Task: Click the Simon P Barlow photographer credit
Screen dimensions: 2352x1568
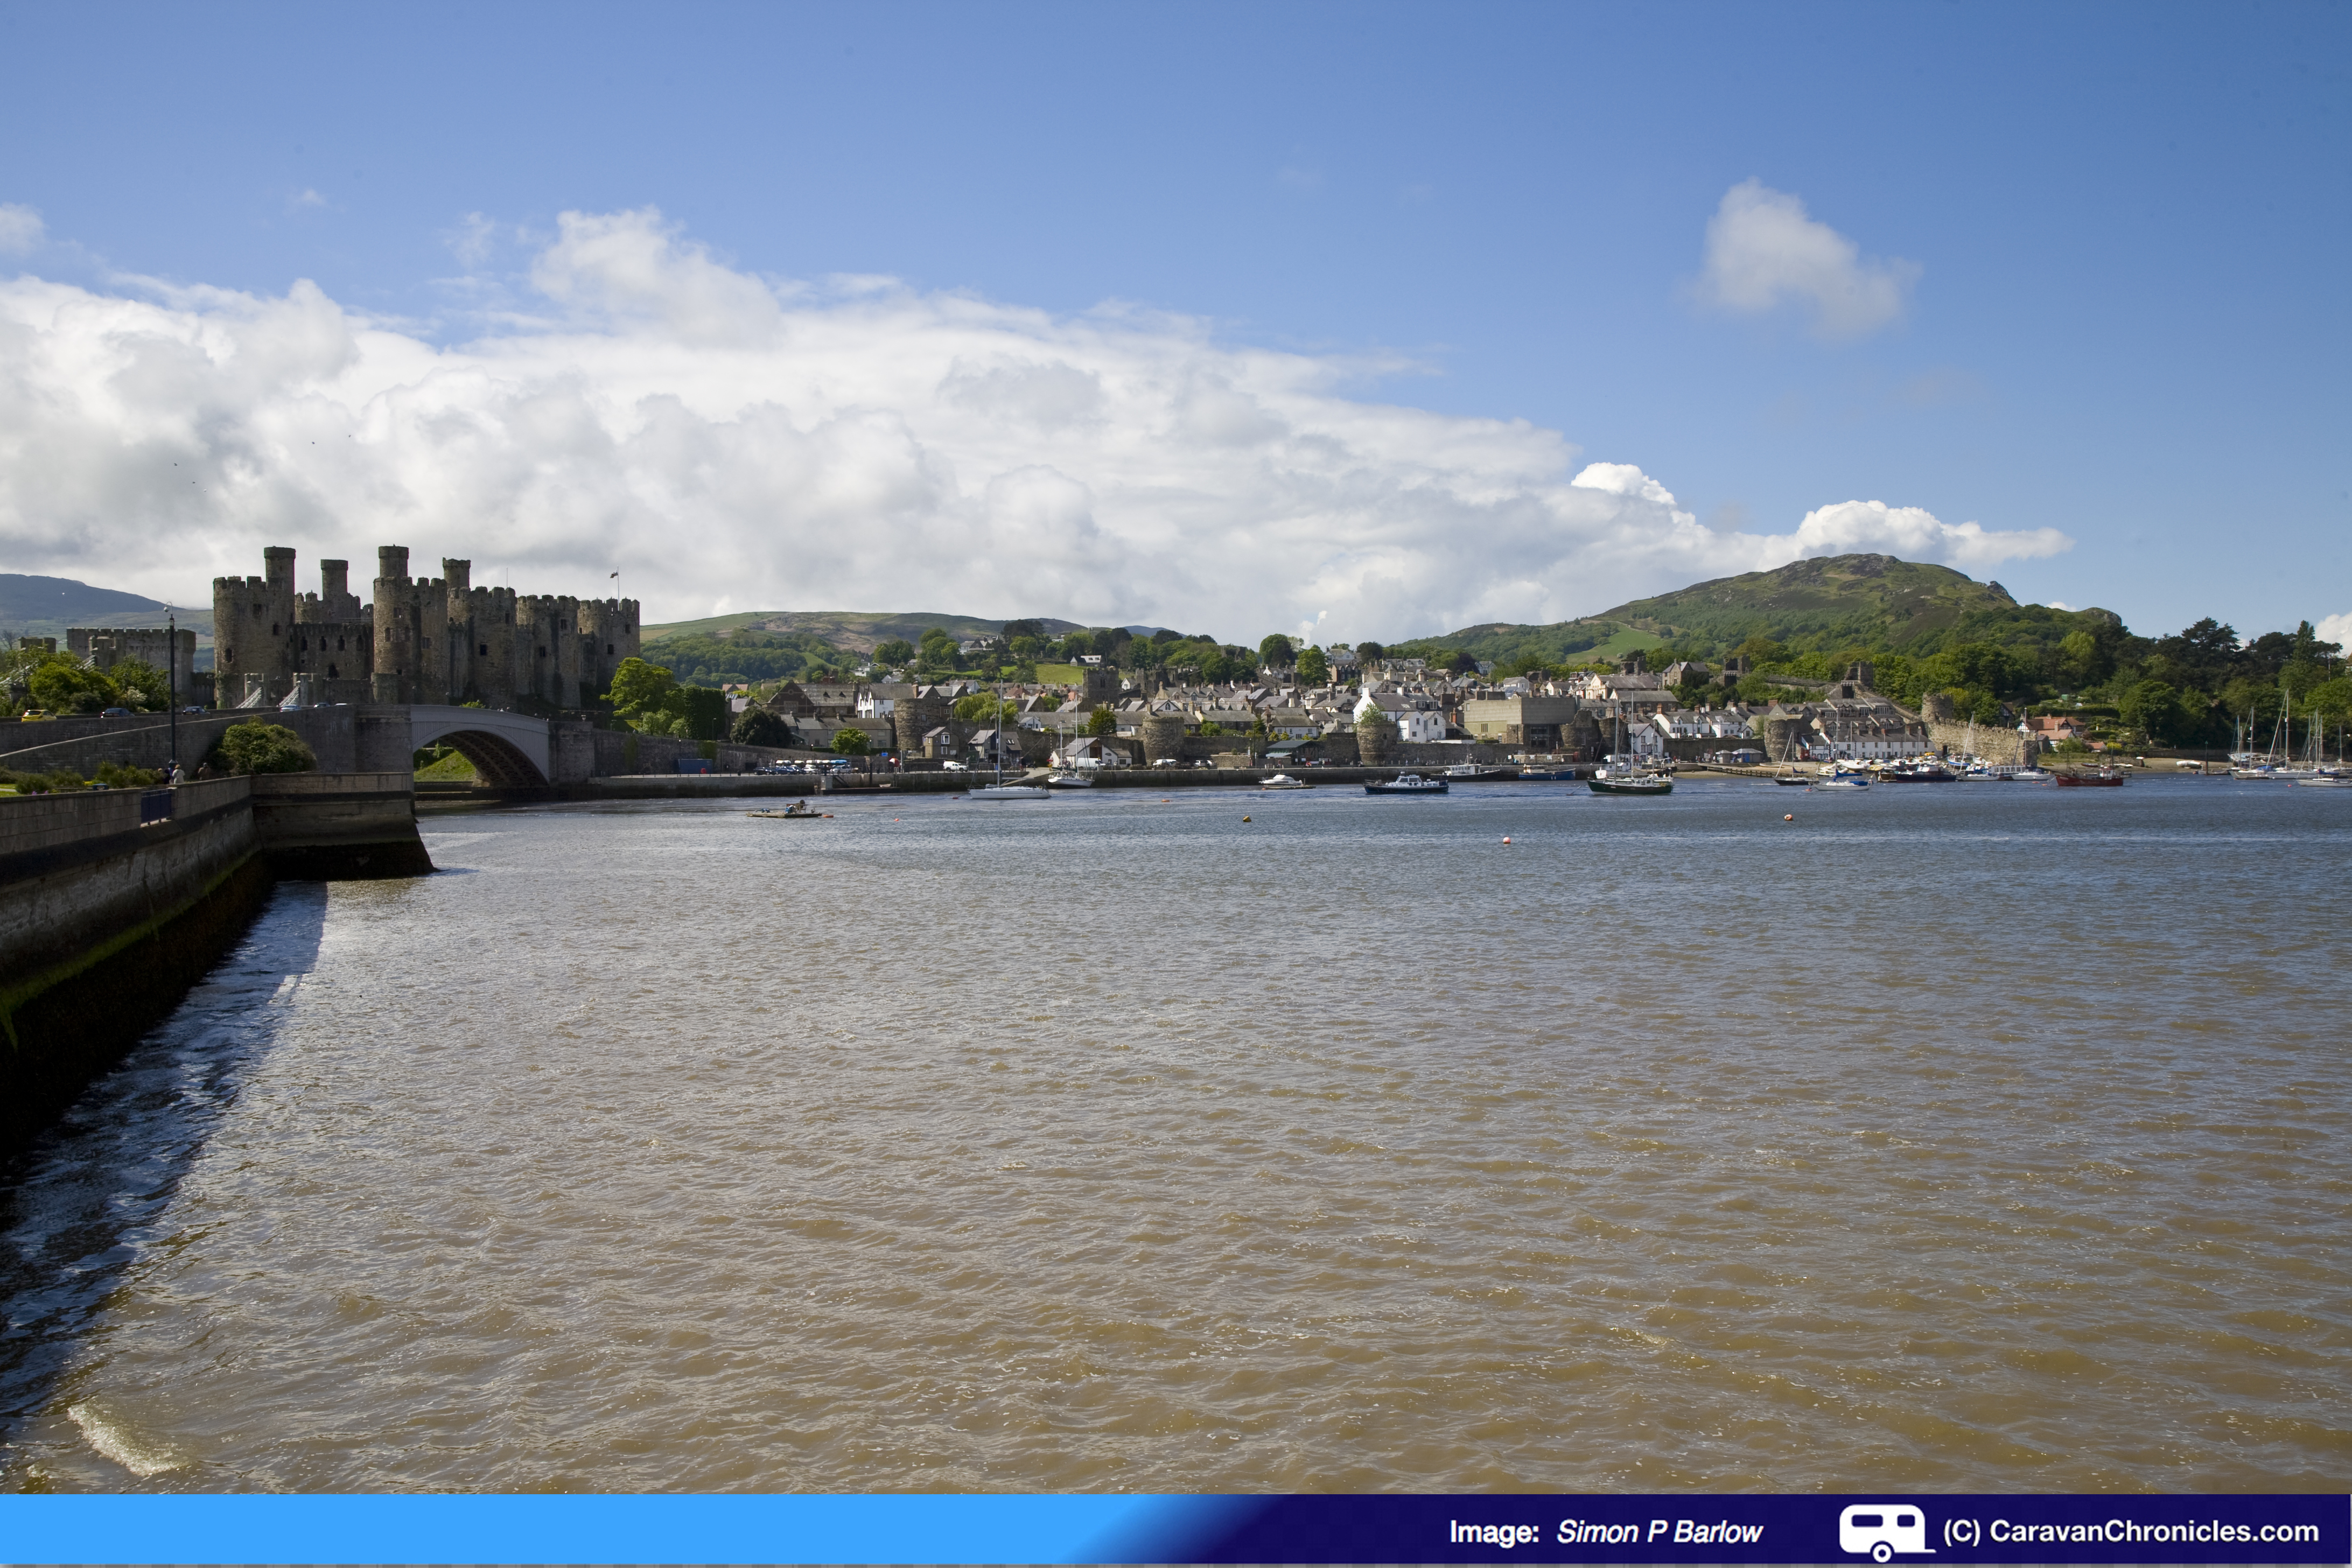Action: (1659, 1532)
